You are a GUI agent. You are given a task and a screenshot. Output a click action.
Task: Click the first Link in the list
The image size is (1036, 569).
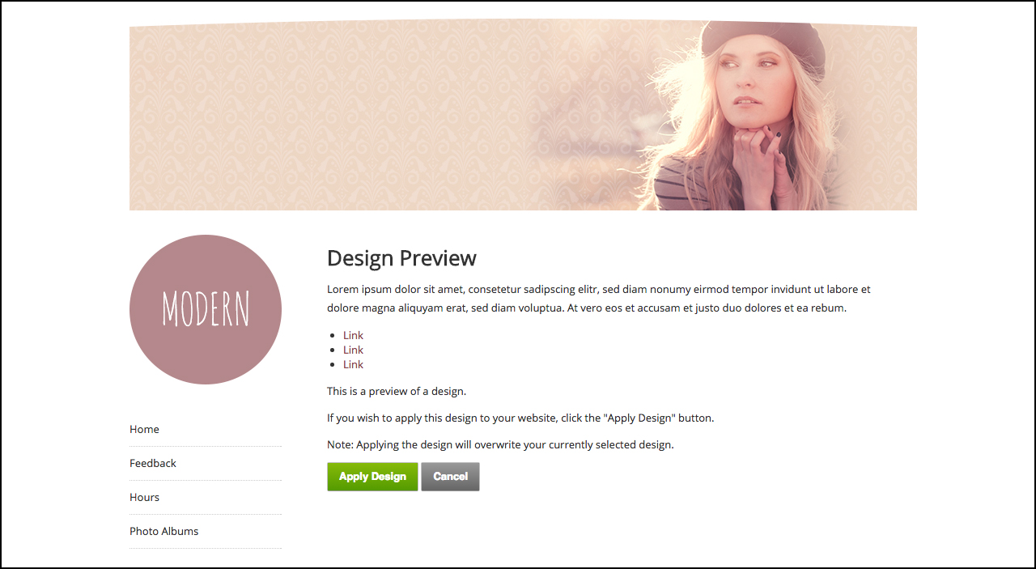[x=353, y=335]
